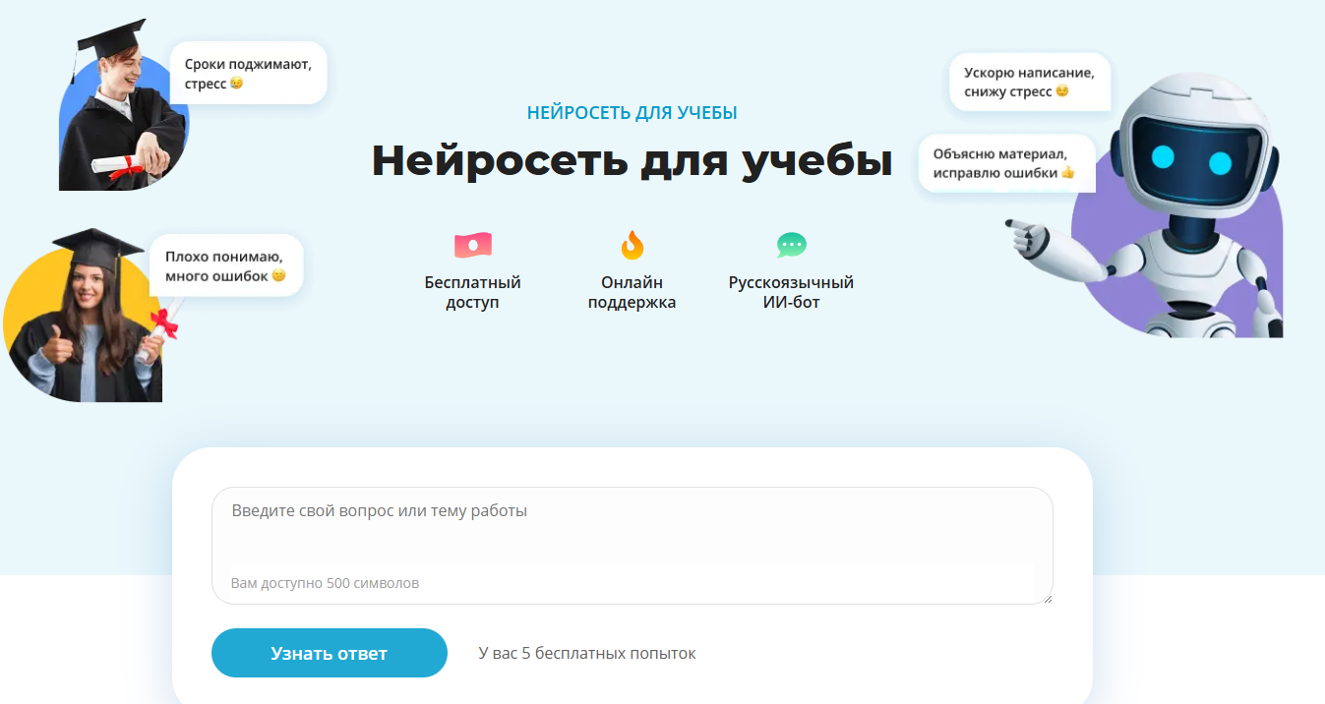Click the textarea resize handle

(1046, 598)
